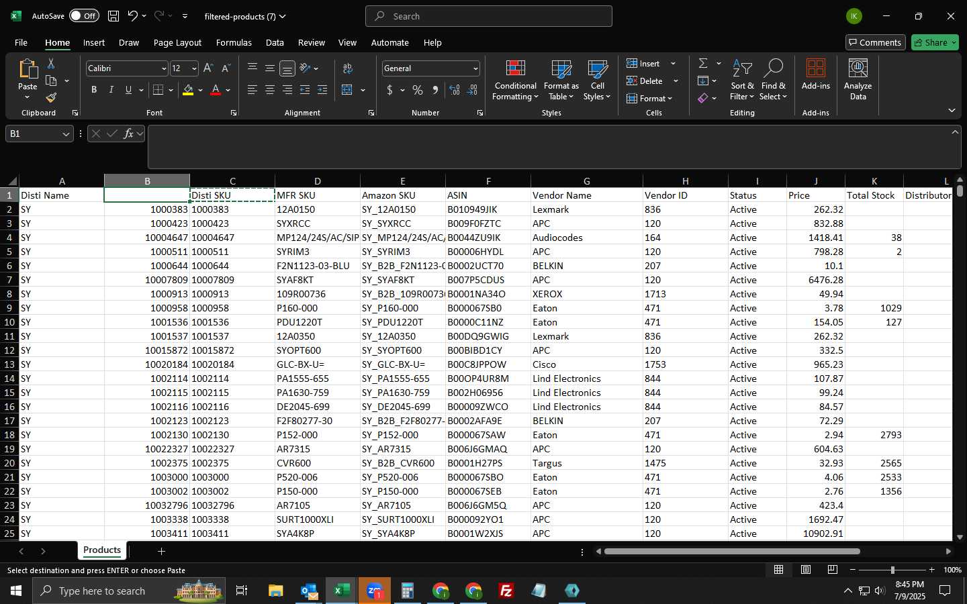Click Increase Decimal icon
This screenshot has width=967, height=604.
455,90
